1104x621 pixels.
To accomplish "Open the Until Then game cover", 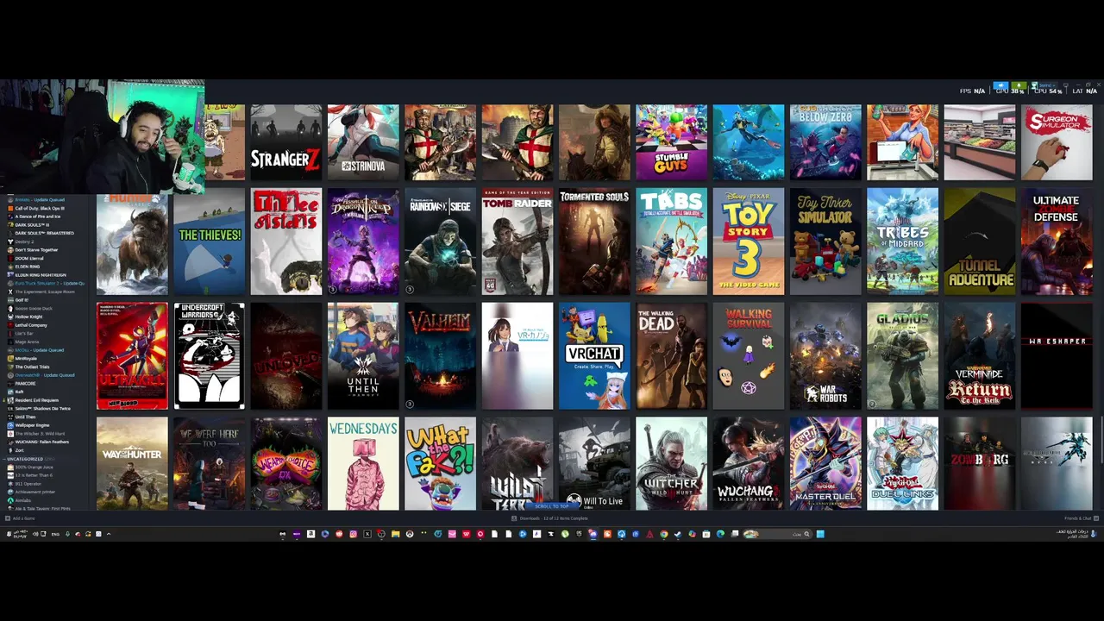I will click(x=363, y=355).
